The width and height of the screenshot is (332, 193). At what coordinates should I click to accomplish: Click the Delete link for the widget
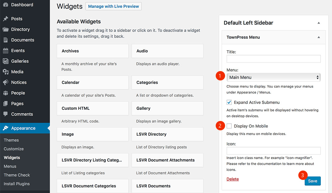pos(233,179)
